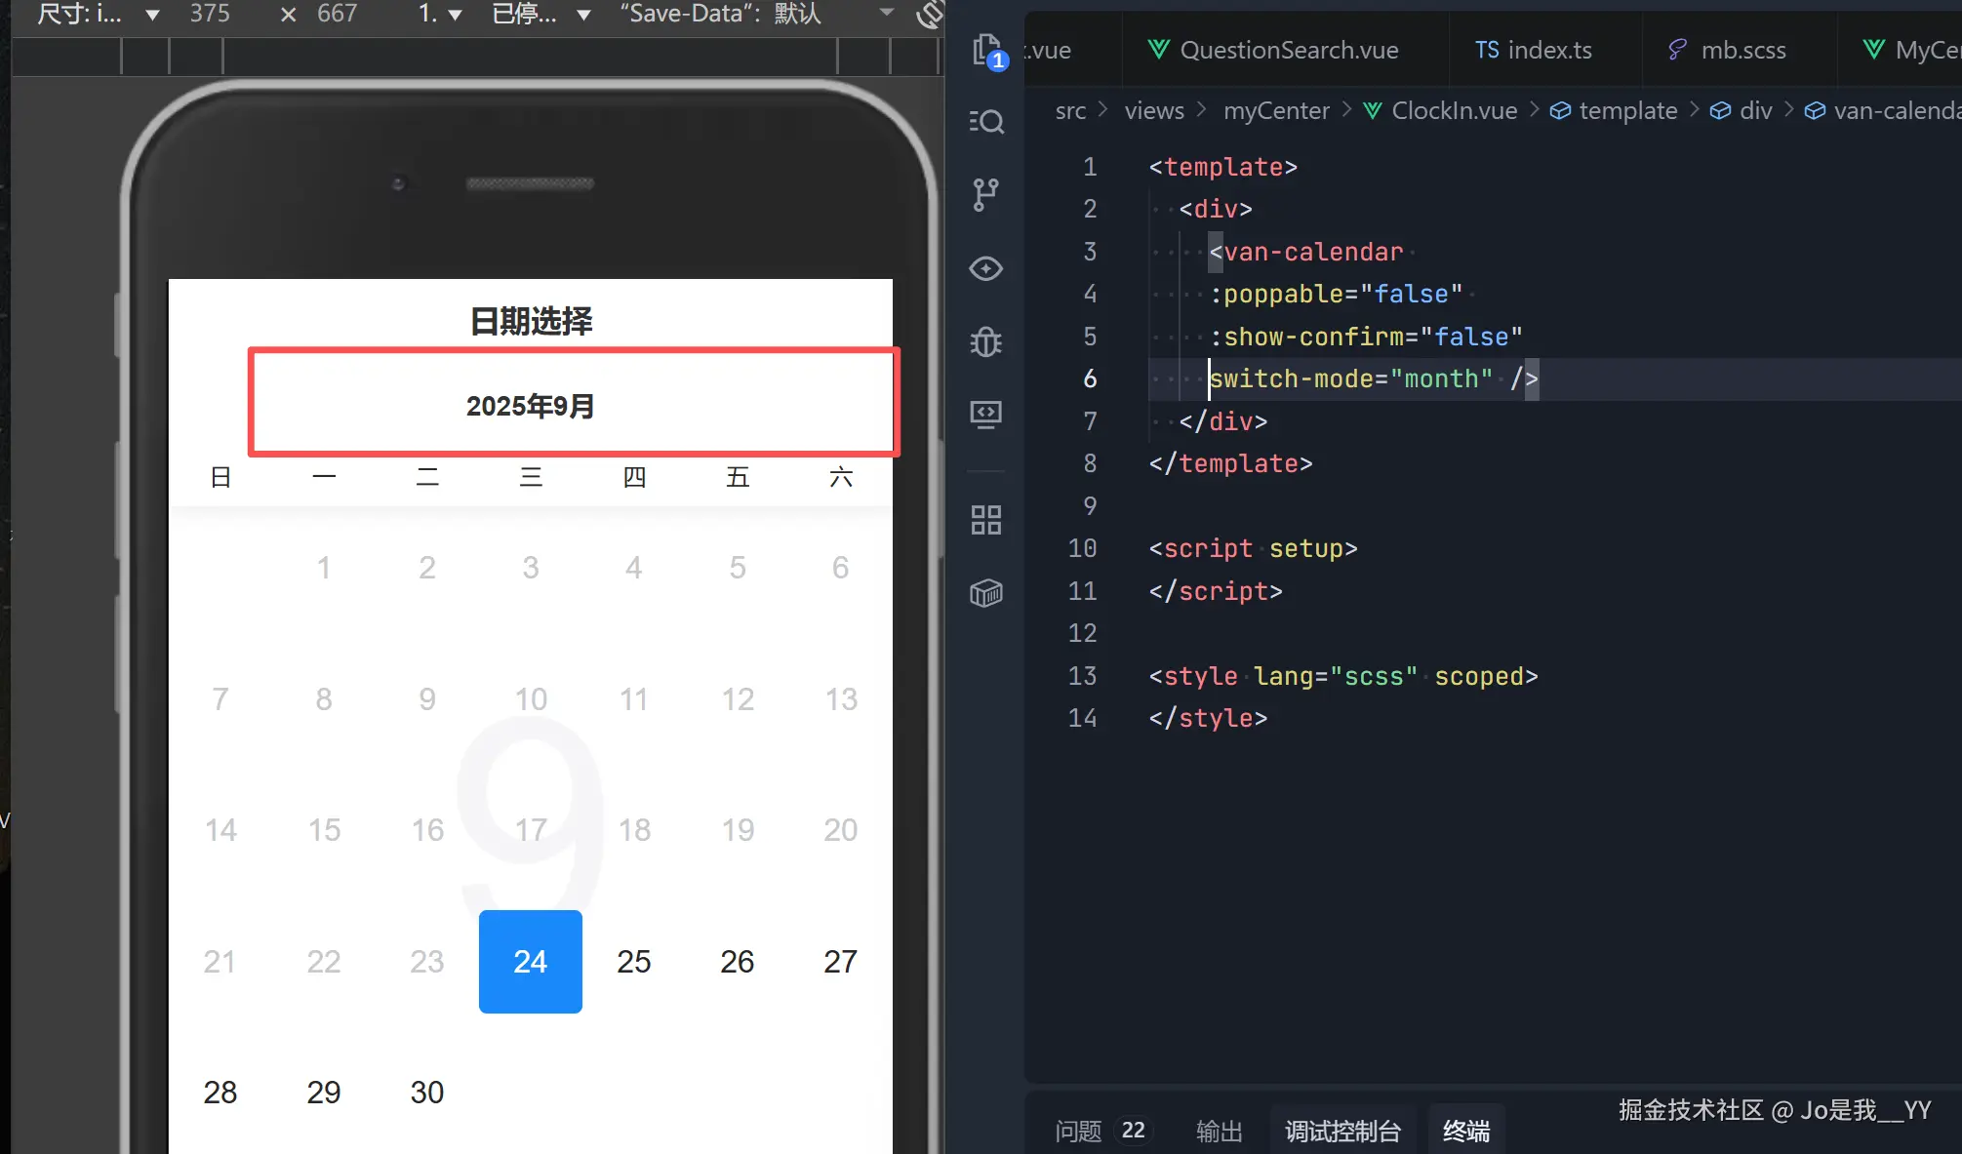1962x1154 pixels.
Task: Select the code runner sidebar icon
Action: [x=986, y=414]
